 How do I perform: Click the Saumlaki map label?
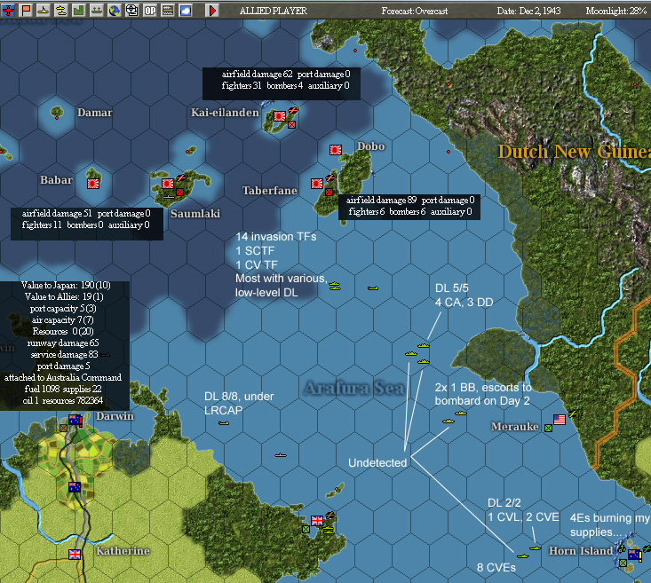click(x=195, y=213)
